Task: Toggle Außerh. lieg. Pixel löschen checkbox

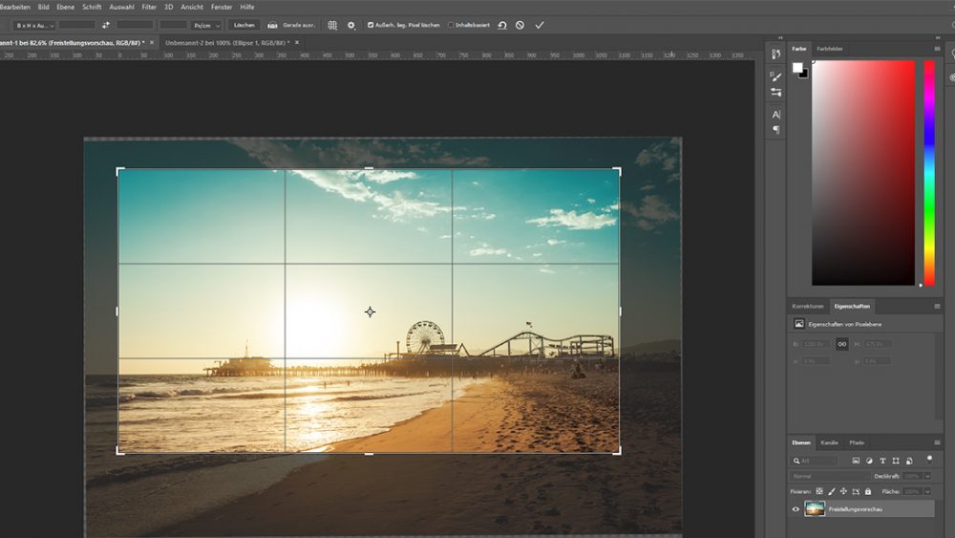Action: pyautogui.click(x=371, y=25)
